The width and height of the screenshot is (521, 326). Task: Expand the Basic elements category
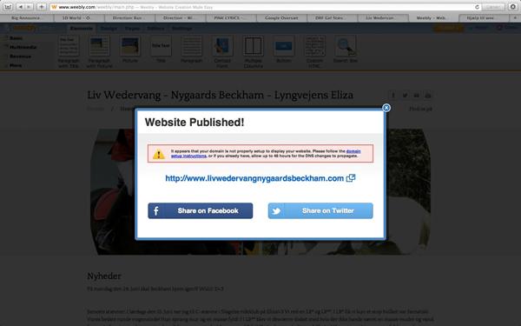click(16, 38)
